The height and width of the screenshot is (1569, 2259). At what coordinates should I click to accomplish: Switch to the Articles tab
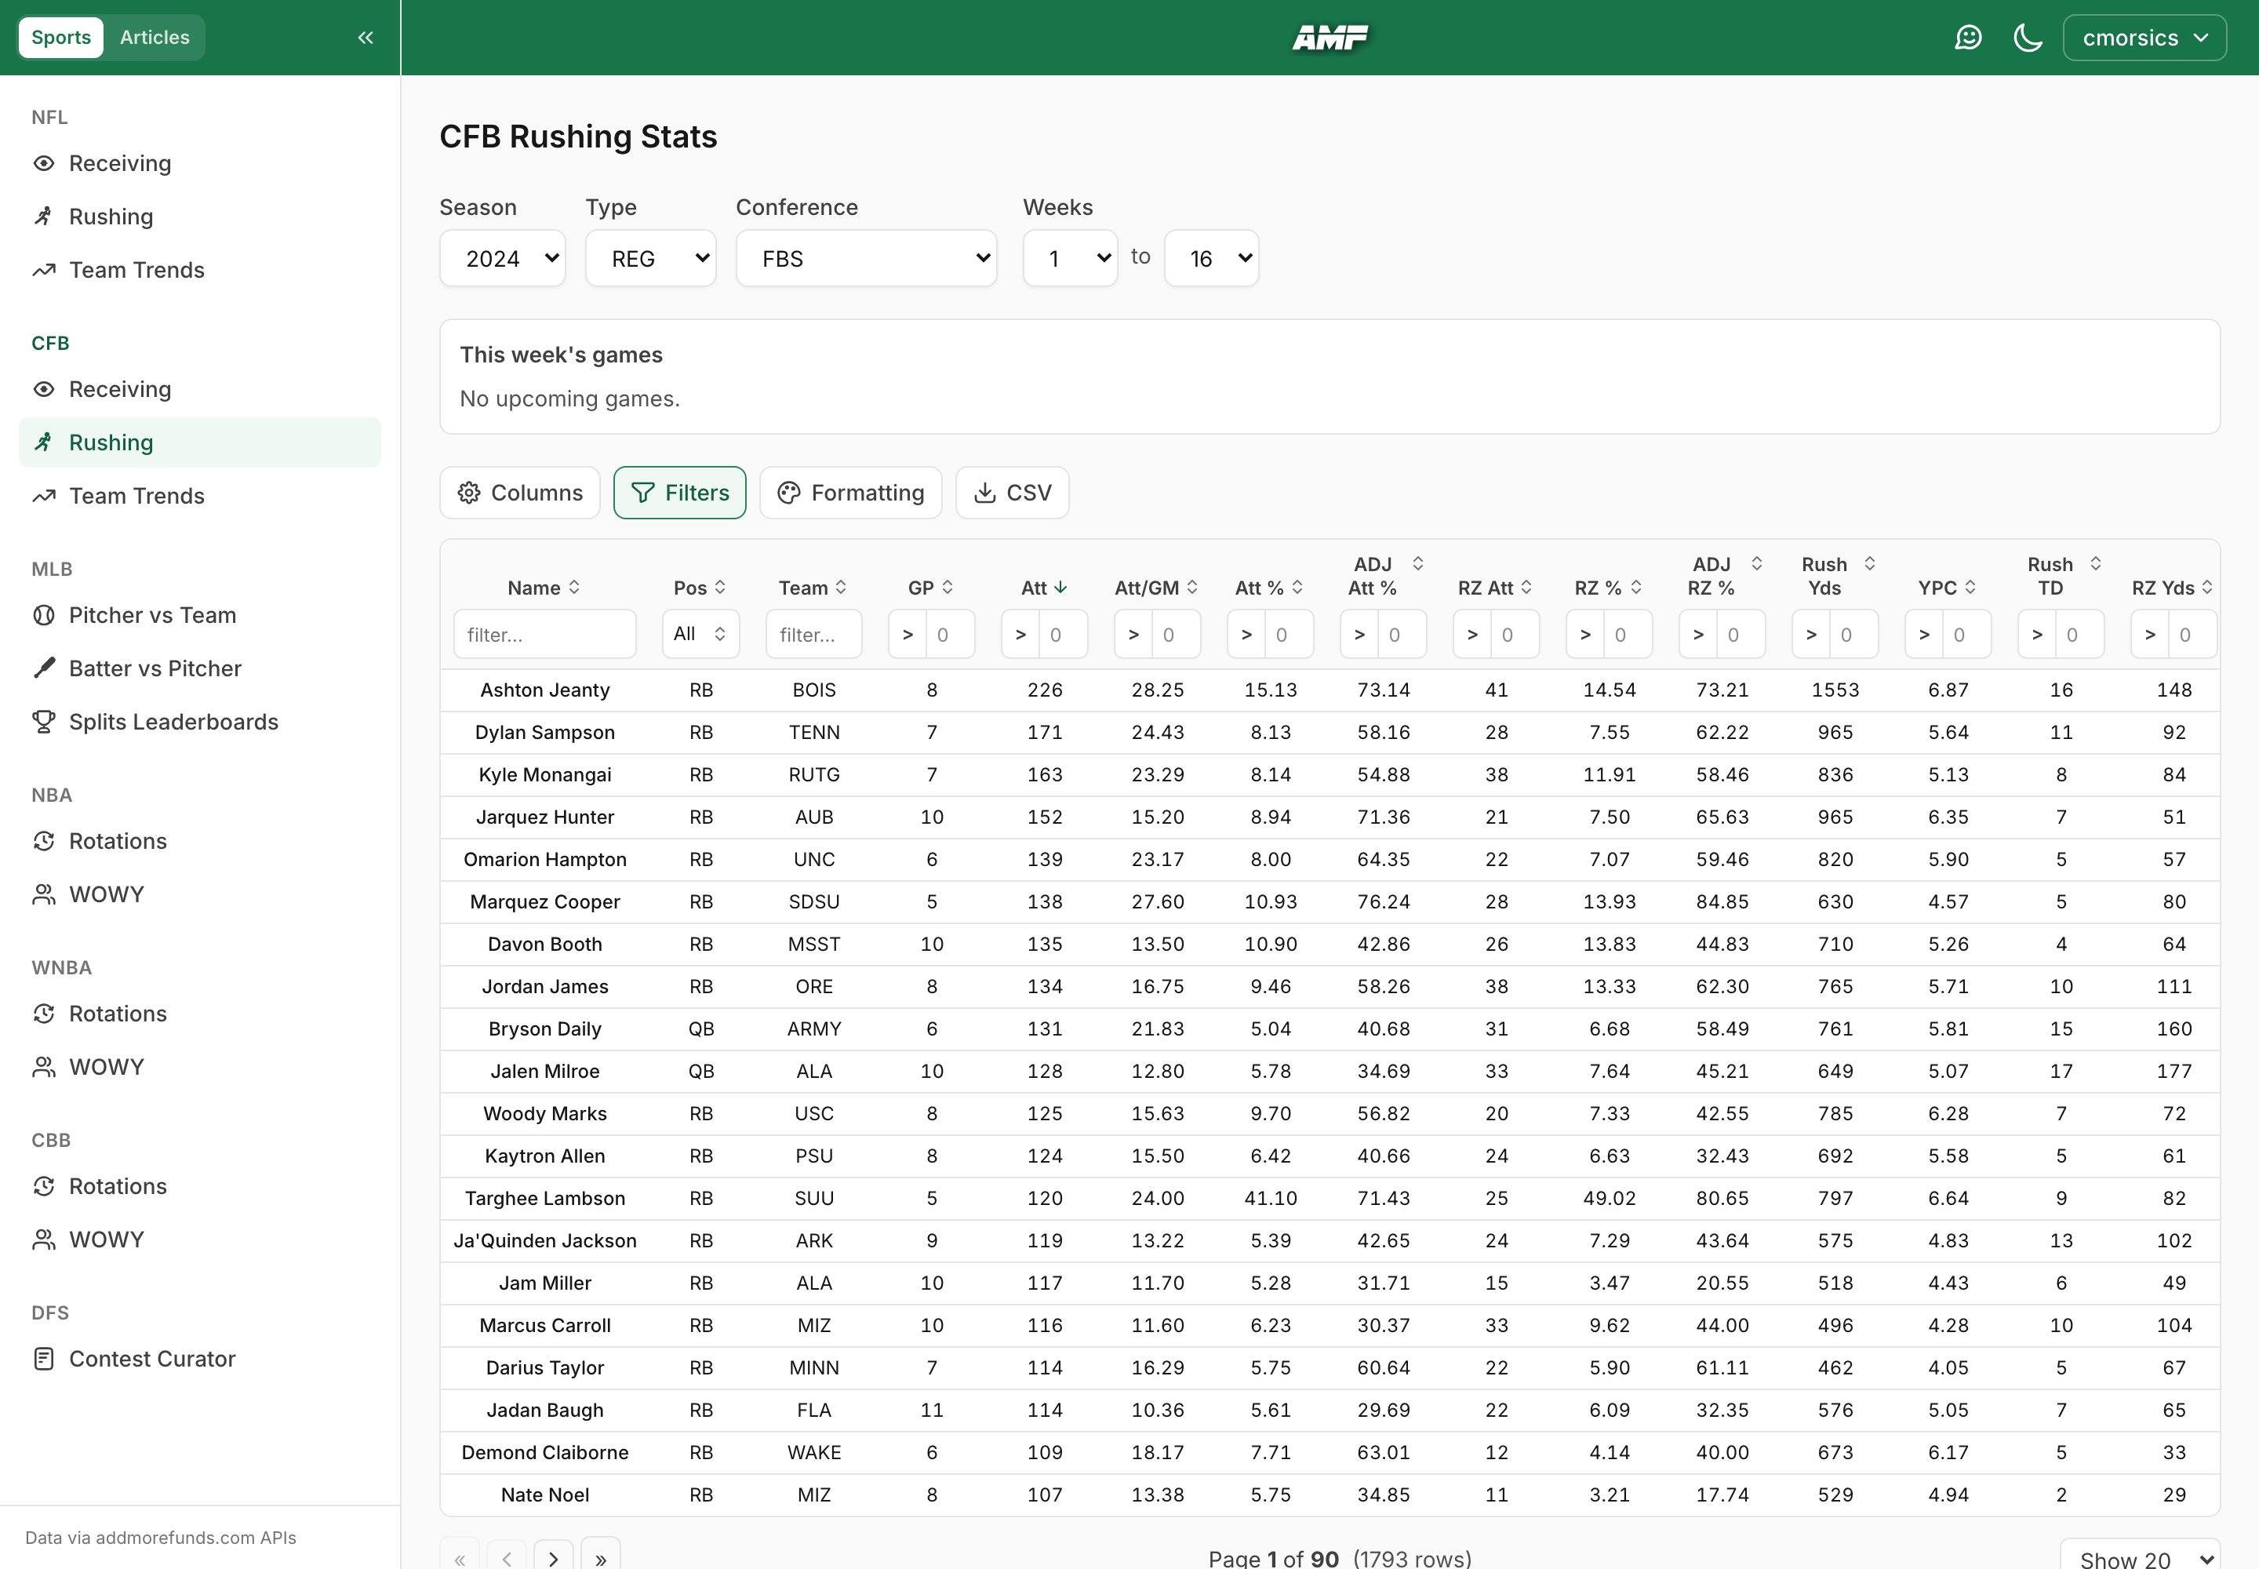(155, 38)
